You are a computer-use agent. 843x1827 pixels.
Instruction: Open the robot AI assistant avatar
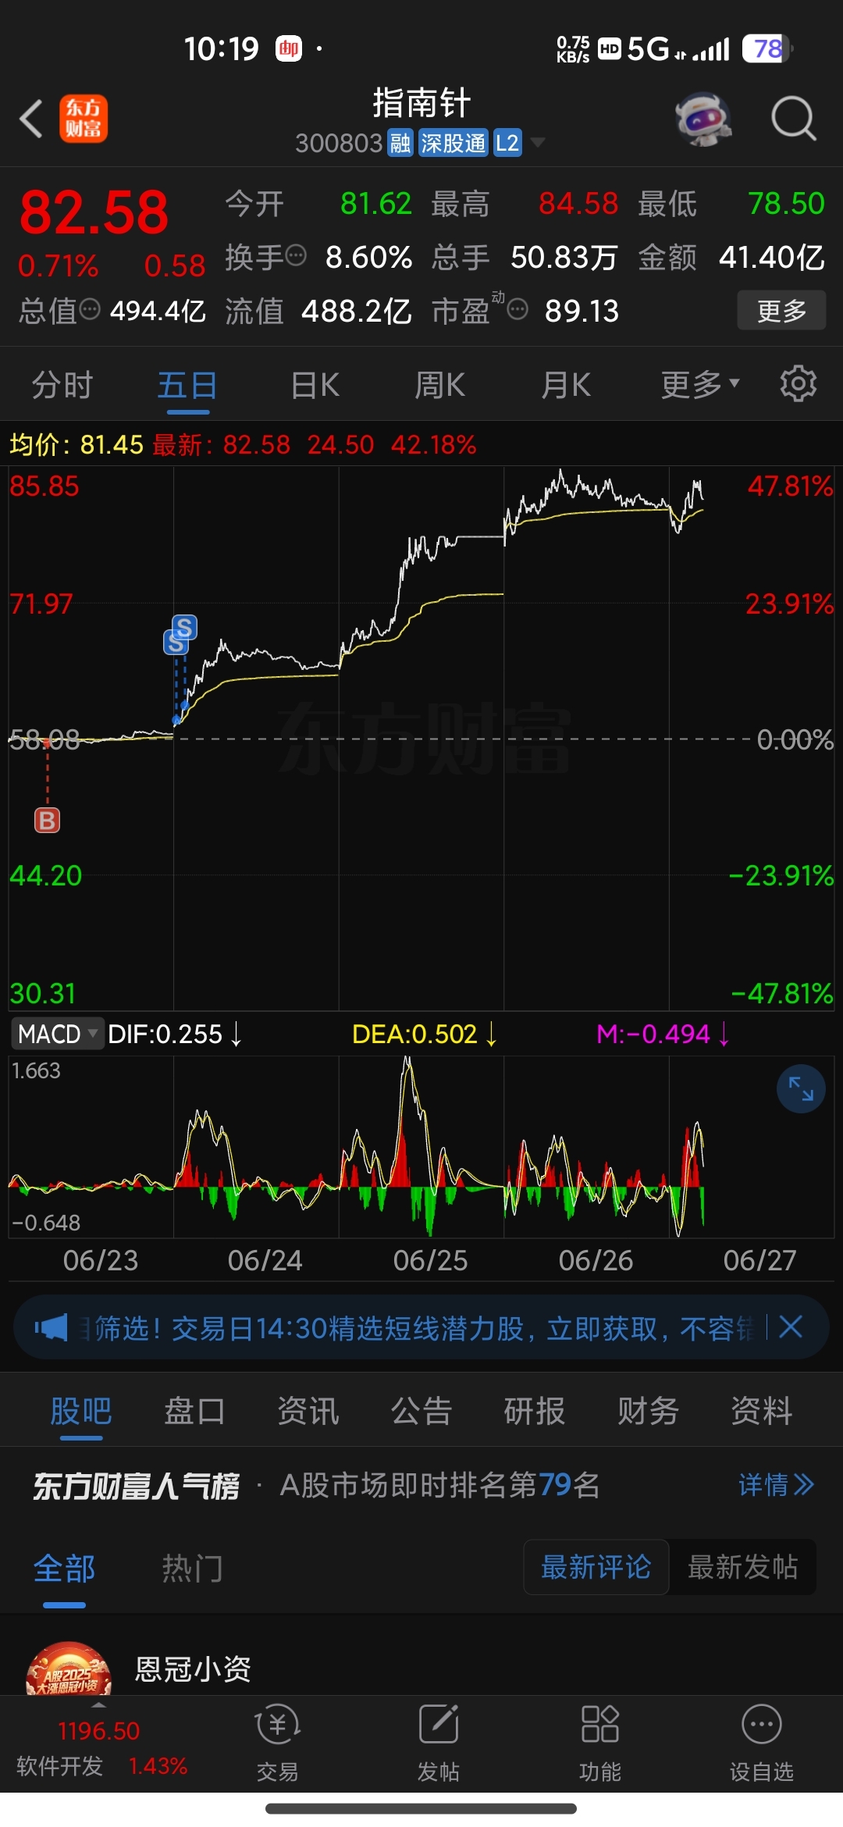coord(703,119)
